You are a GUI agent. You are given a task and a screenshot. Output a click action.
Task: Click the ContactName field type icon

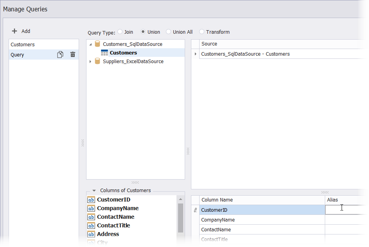click(91, 217)
